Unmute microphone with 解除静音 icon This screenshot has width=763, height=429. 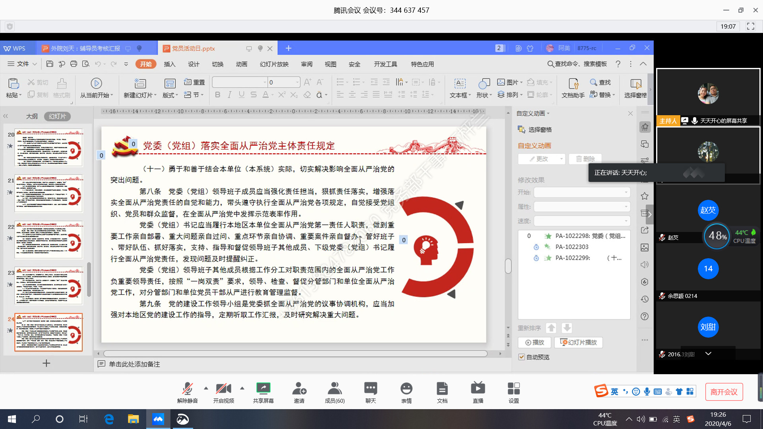[x=187, y=388]
